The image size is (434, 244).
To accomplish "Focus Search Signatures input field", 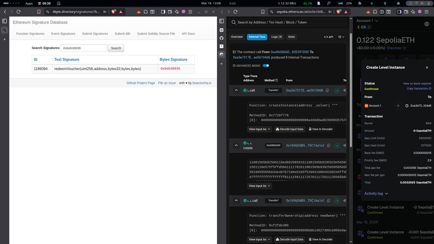I will 84,48.
